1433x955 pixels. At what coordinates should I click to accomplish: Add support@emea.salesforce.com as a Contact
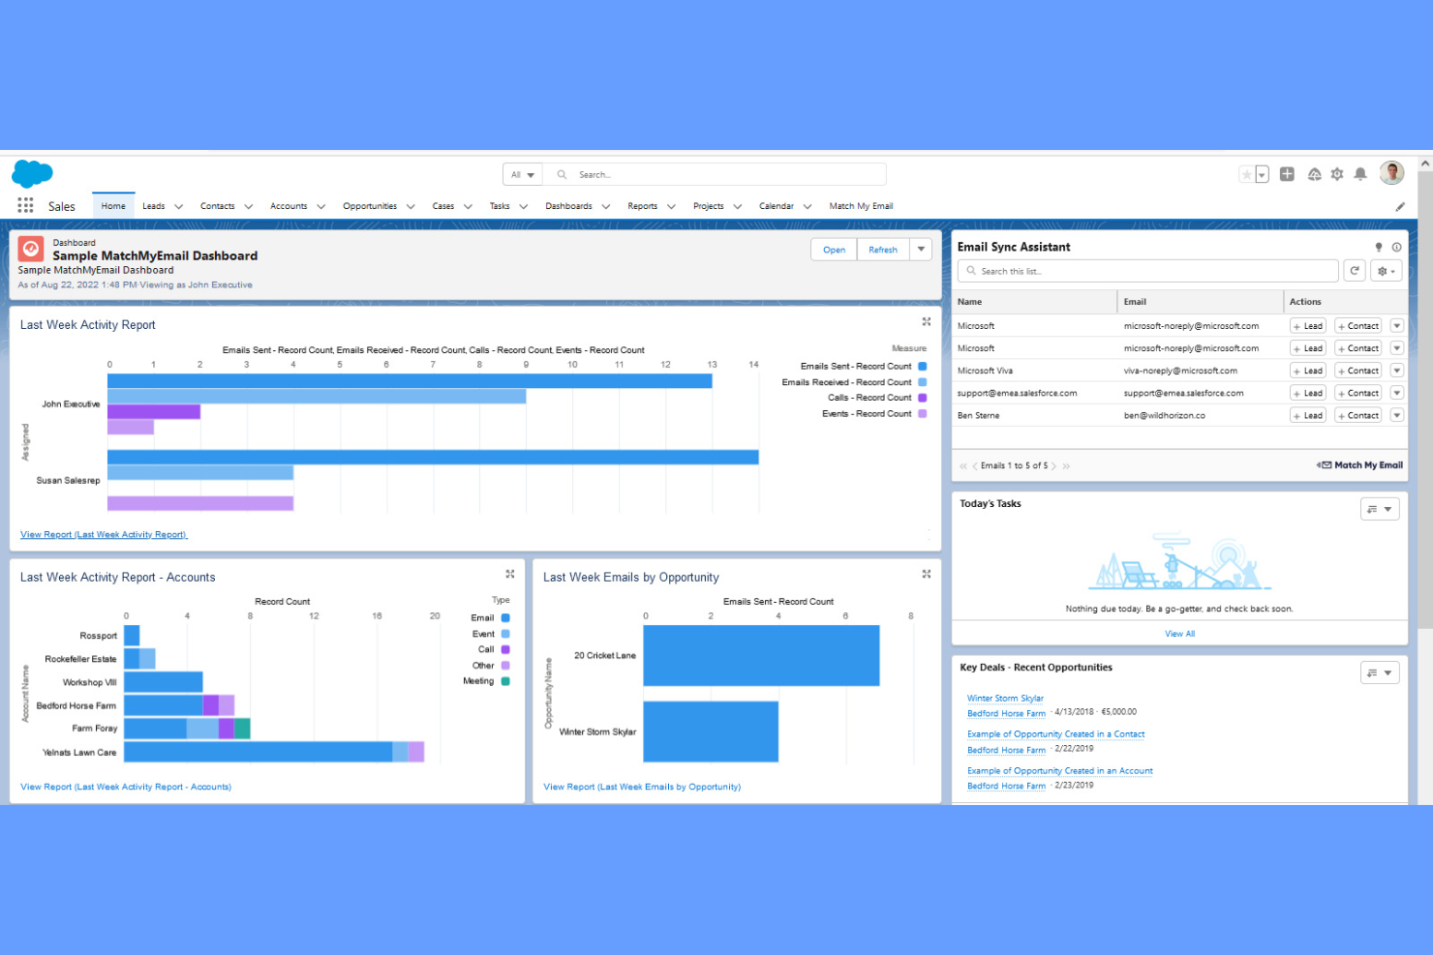(1358, 393)
